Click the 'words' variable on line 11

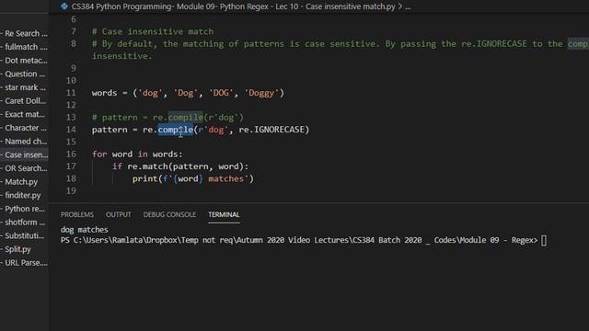coord(104,93)
